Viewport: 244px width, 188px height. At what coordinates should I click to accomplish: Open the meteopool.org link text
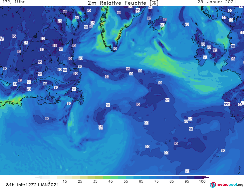click(x=230, y=185)
